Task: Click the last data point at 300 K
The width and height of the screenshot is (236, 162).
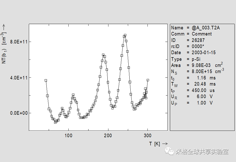Action: (x=148, y=80)
